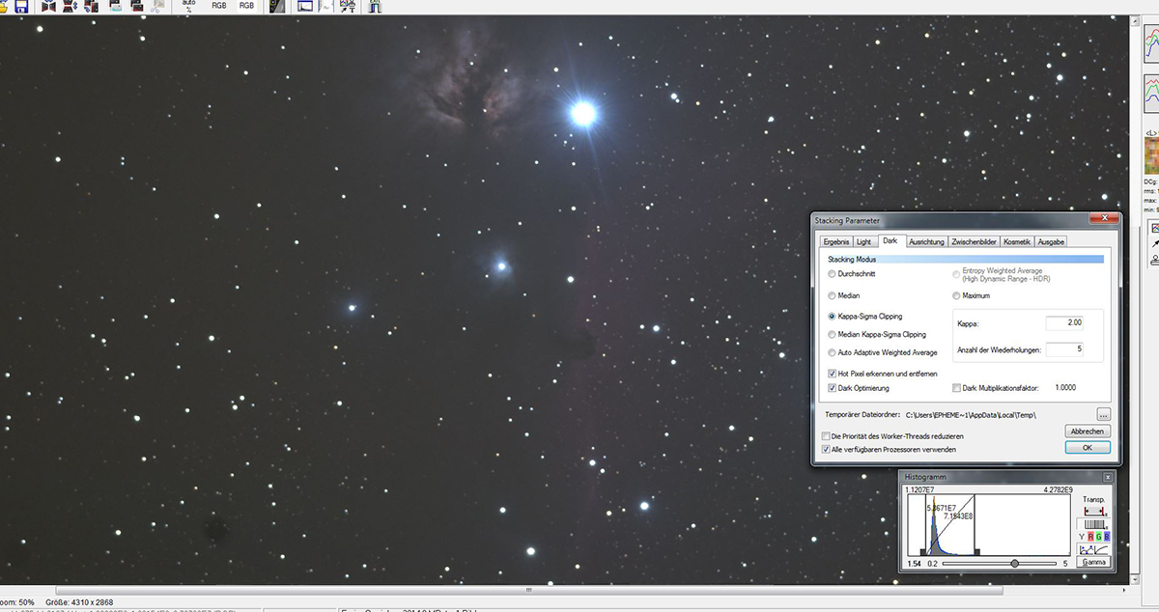Image resolution: width=1159 pixels, height=612 pixels.
Task: Select Durchschnitt stacking mode
Action: click(833, 274)
